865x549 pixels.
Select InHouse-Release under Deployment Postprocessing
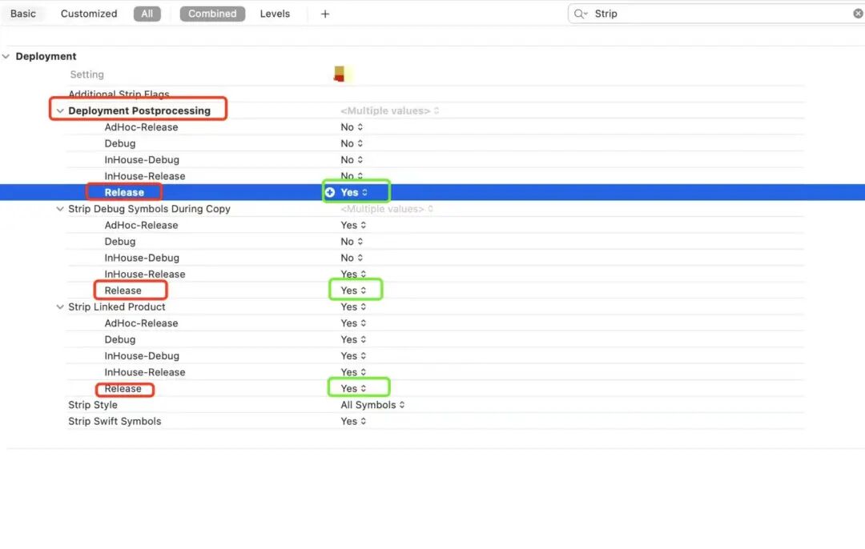(144, 176)
